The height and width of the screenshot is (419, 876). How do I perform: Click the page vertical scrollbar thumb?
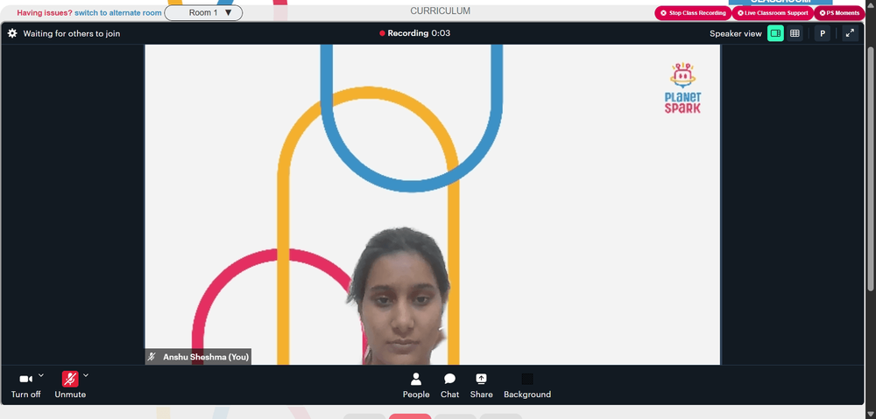point(871,167)
